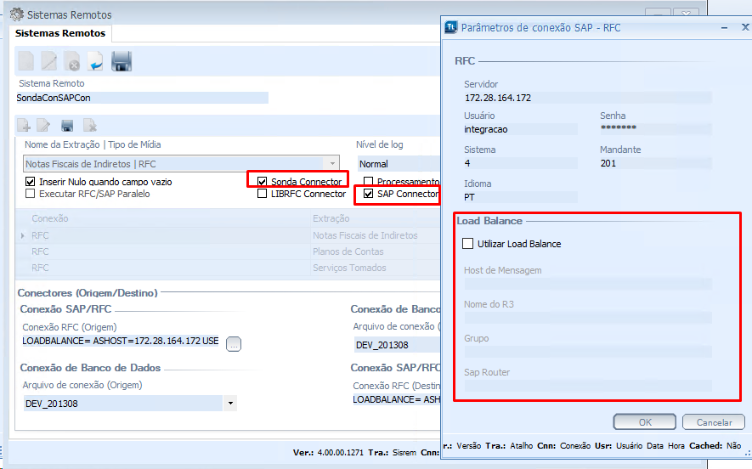The height and width of the screenshot is (469, 752).
Task: Click the new document icon in top toolbar
Action: (26, 61)
